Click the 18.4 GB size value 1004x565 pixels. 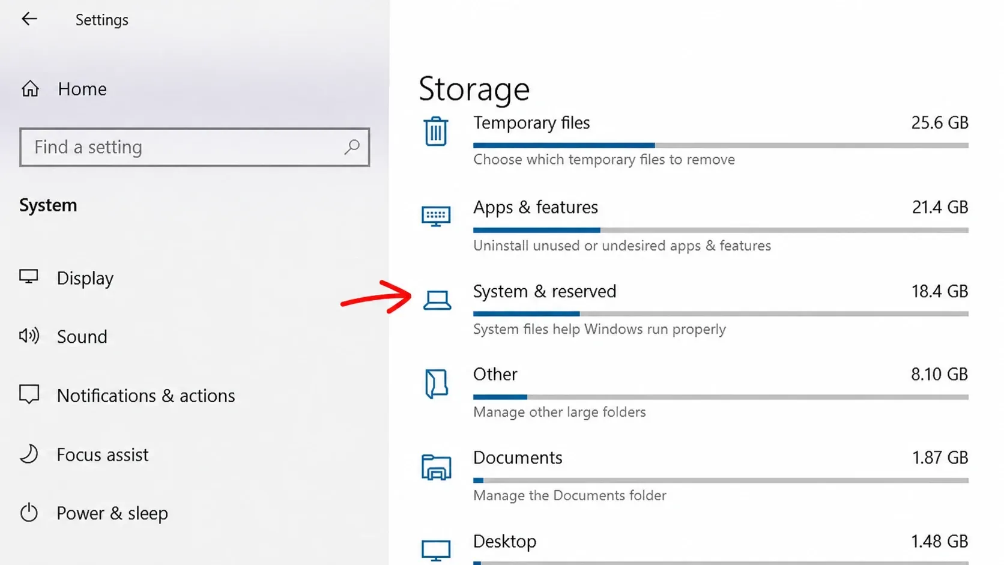[x=940, y=292]
